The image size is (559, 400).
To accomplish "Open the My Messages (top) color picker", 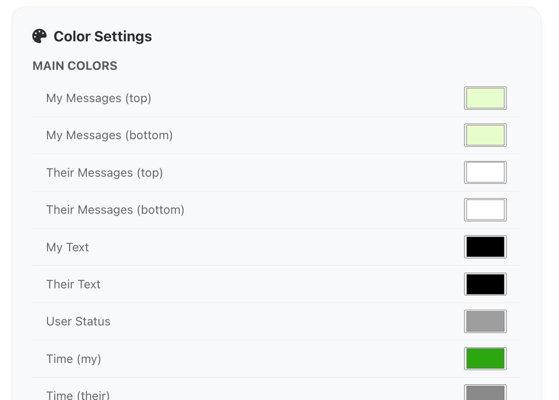I will [x=485, y=98].
